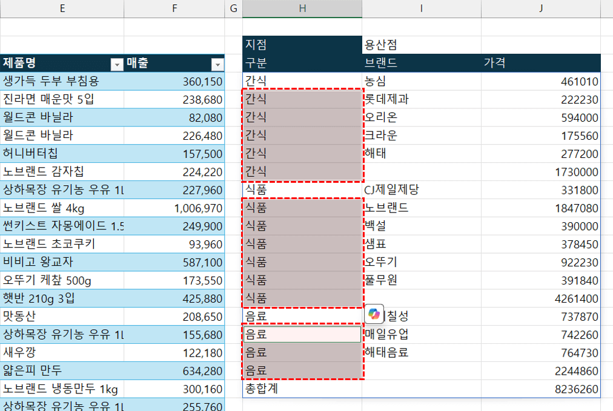Image resolution: width=613 pixels, height=411 pixels.
Task: Click the 허니버터칩 product cell
Action: click(x=62, y=154)
